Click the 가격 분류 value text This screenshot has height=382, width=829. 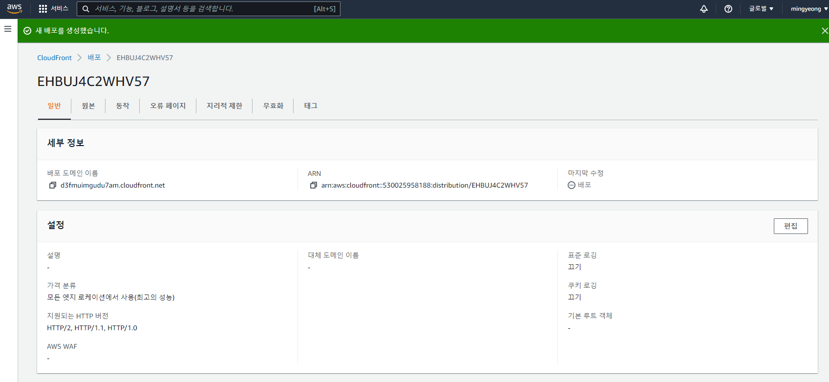(x=111, y=297)
